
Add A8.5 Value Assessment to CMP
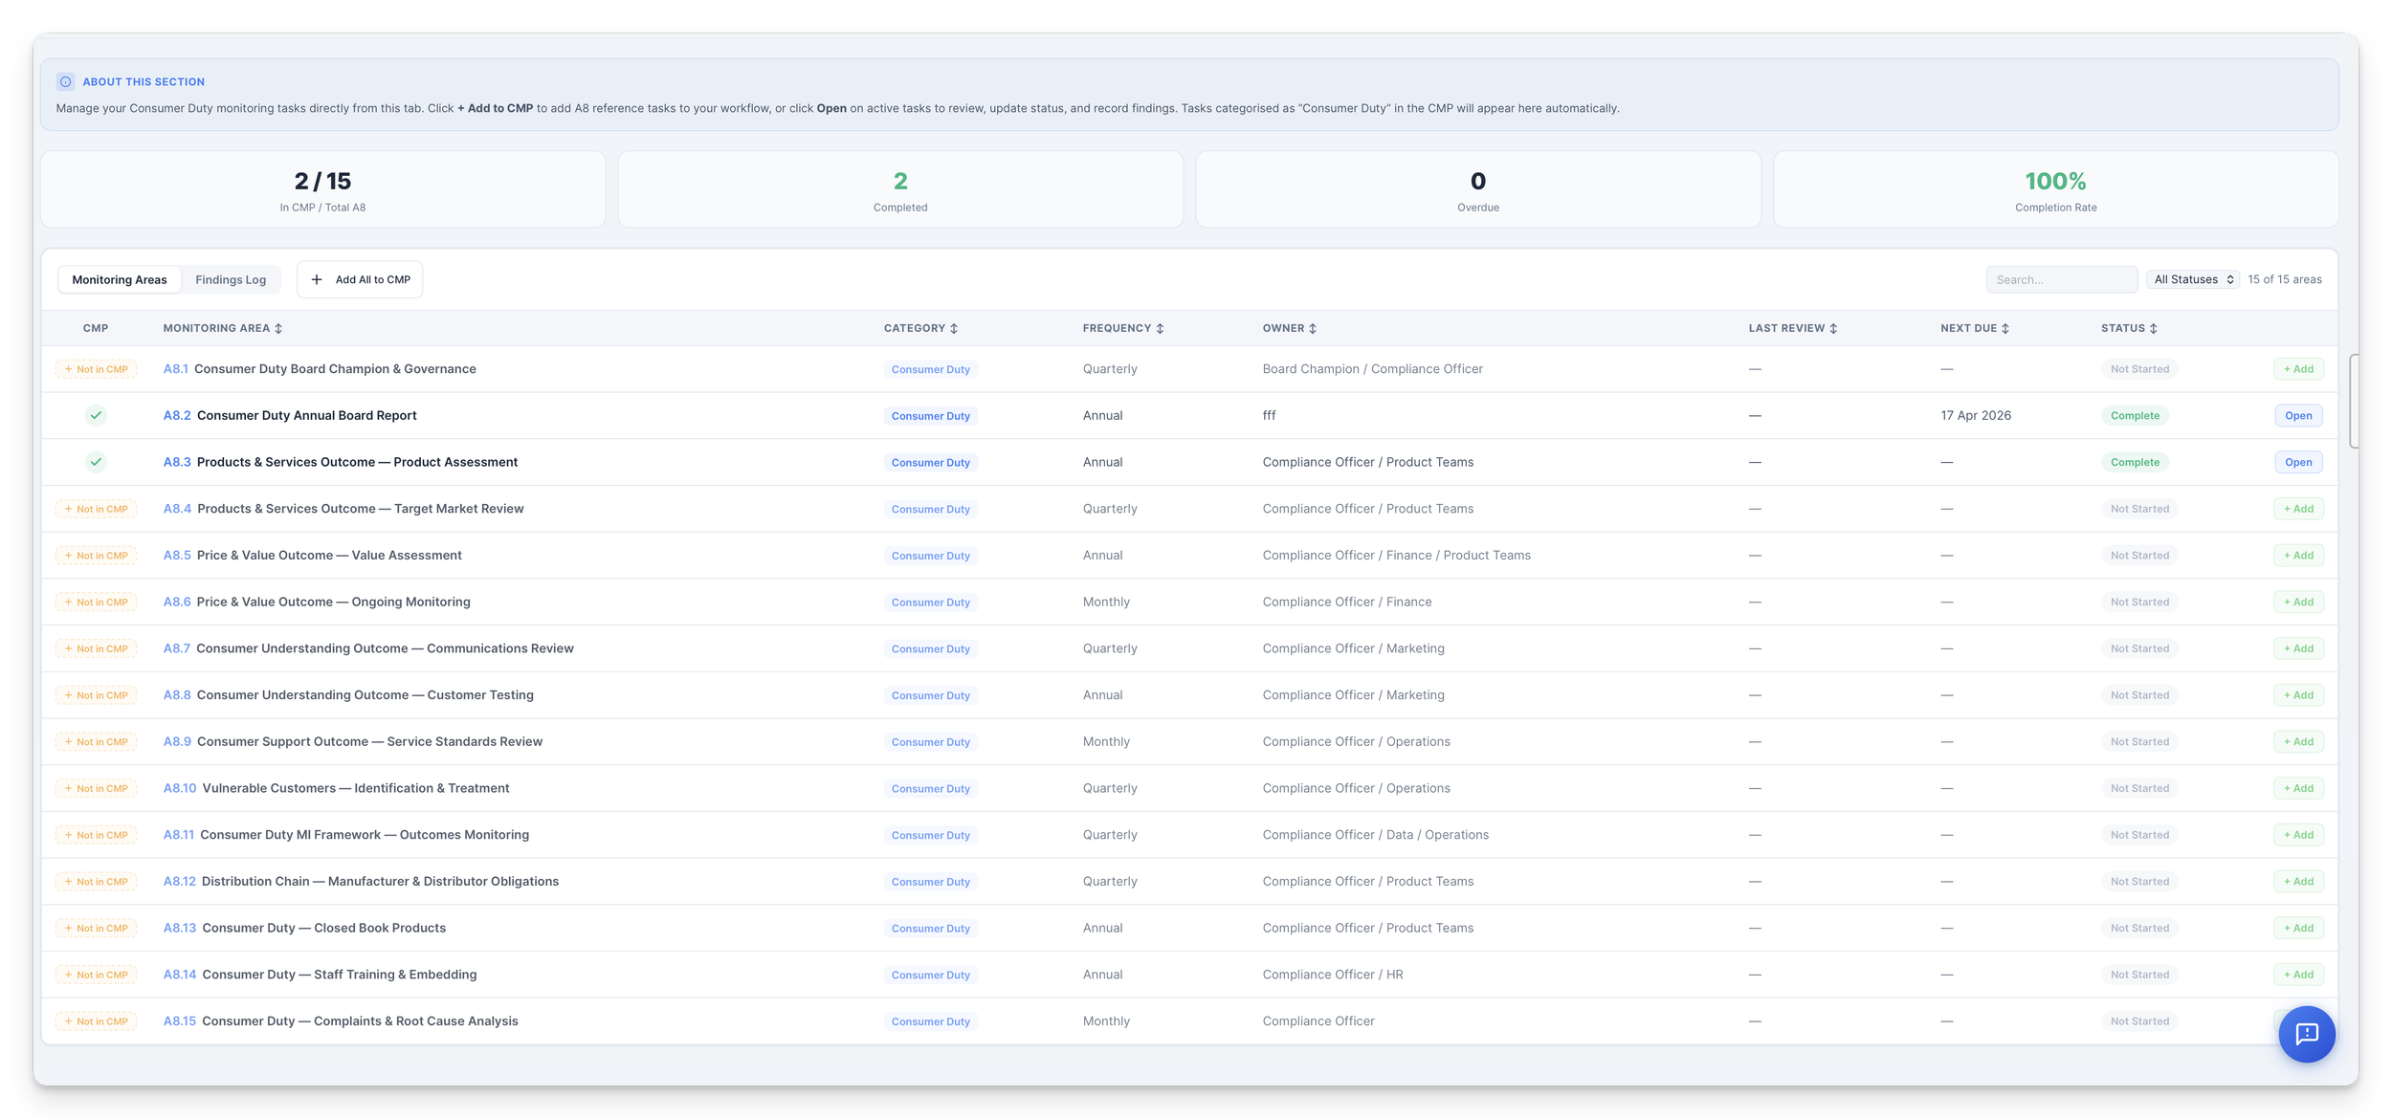tap(2297, 556)
